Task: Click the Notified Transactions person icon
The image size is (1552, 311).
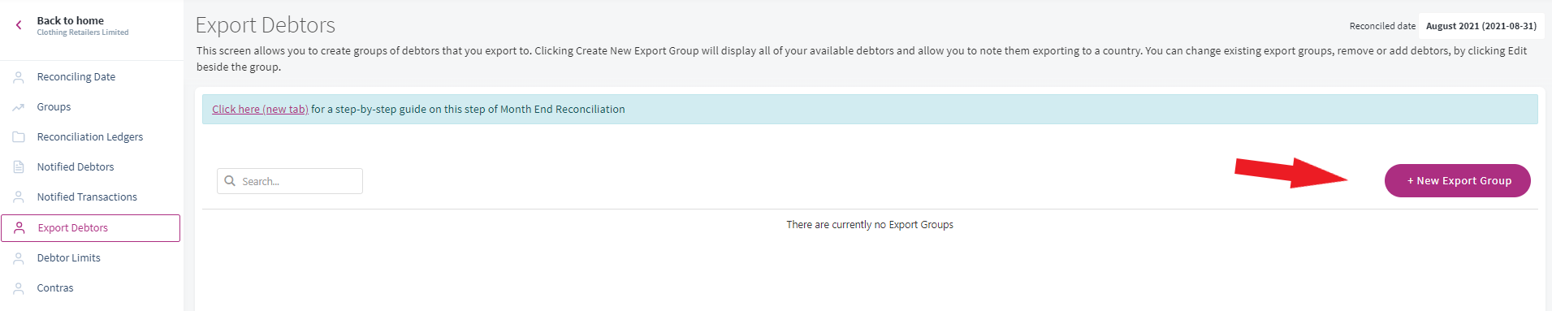Action: (x=19, y=197)
